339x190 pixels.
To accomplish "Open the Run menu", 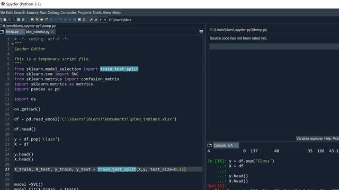I will 43,13.
